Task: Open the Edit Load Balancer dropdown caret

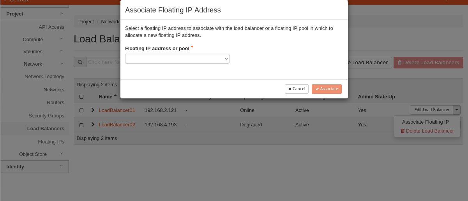Action: click(457, 110)
